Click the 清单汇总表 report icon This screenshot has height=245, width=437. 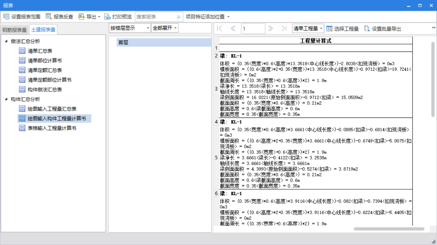click(22, 51)
